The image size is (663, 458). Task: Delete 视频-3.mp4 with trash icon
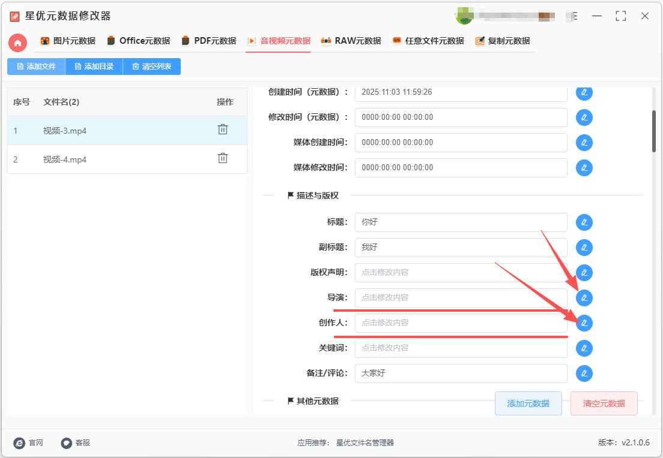223,129
